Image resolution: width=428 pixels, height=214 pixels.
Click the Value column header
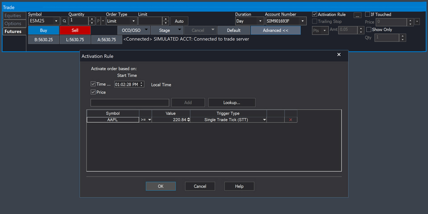tap(171, 113)
